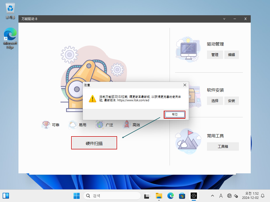Open 管理 under 驱动管理
The image size is (270, 202).
(215, 55)
